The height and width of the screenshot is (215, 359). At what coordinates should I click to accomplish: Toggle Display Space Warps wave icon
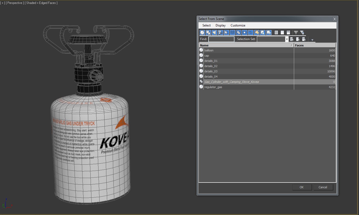232,33
